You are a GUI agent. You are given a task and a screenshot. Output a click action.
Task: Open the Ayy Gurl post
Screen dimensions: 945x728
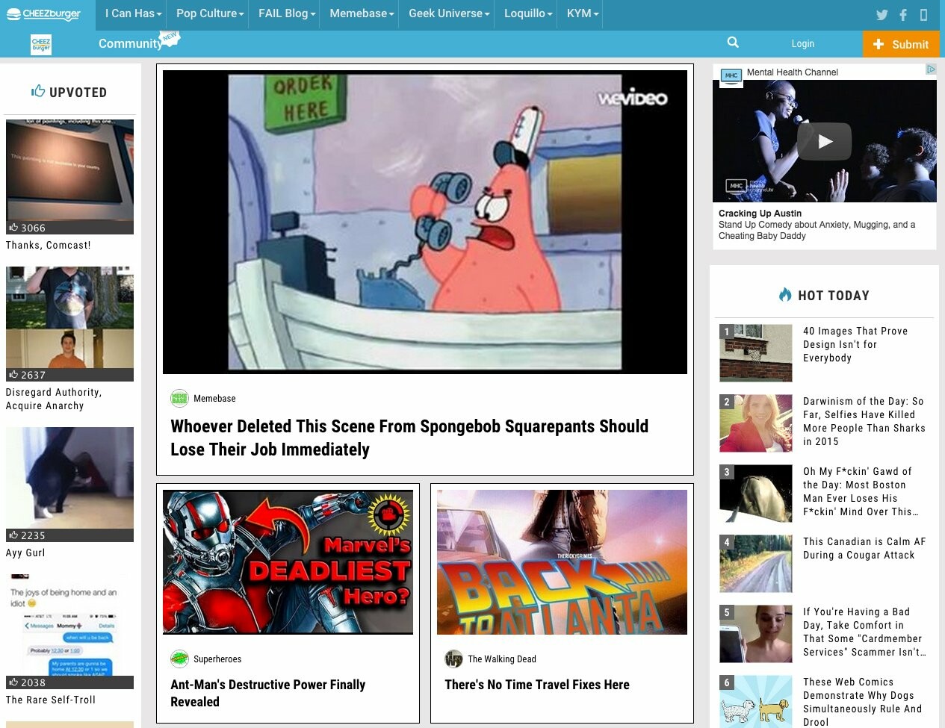(x=25, y=553)
